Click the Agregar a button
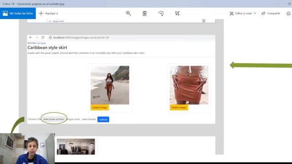This screenshot has height=164, width=292. pos(48,13)
